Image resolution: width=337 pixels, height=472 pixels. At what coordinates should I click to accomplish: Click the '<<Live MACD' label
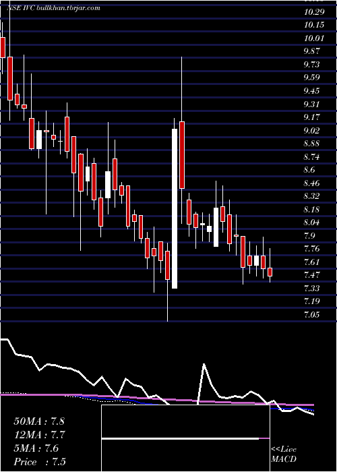point(284,454)
